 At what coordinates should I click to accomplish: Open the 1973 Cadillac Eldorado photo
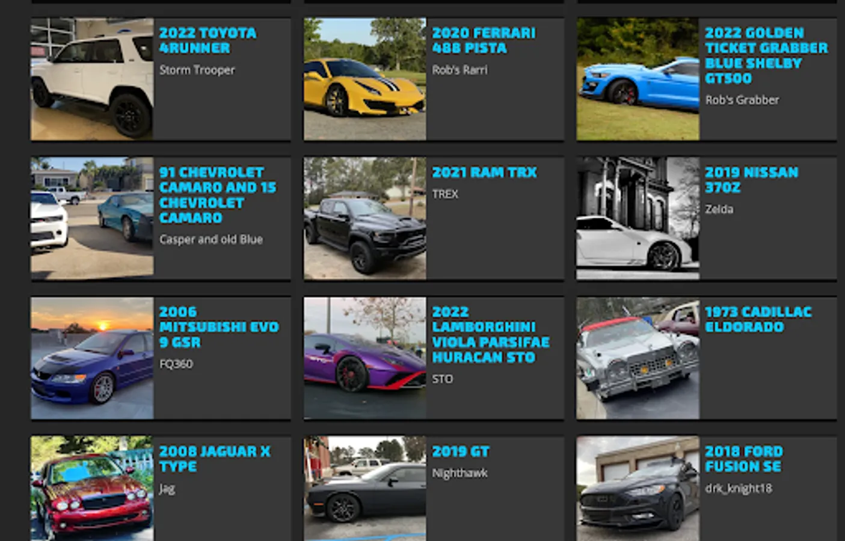click(x=638, y=358)
